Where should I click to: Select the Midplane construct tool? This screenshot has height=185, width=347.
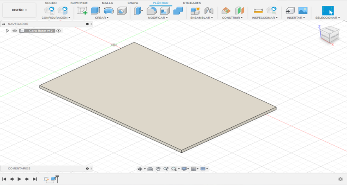point(239,10)
